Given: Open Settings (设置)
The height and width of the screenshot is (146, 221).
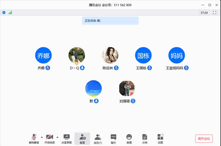Looking at the screenshot, I should (160, 139).
